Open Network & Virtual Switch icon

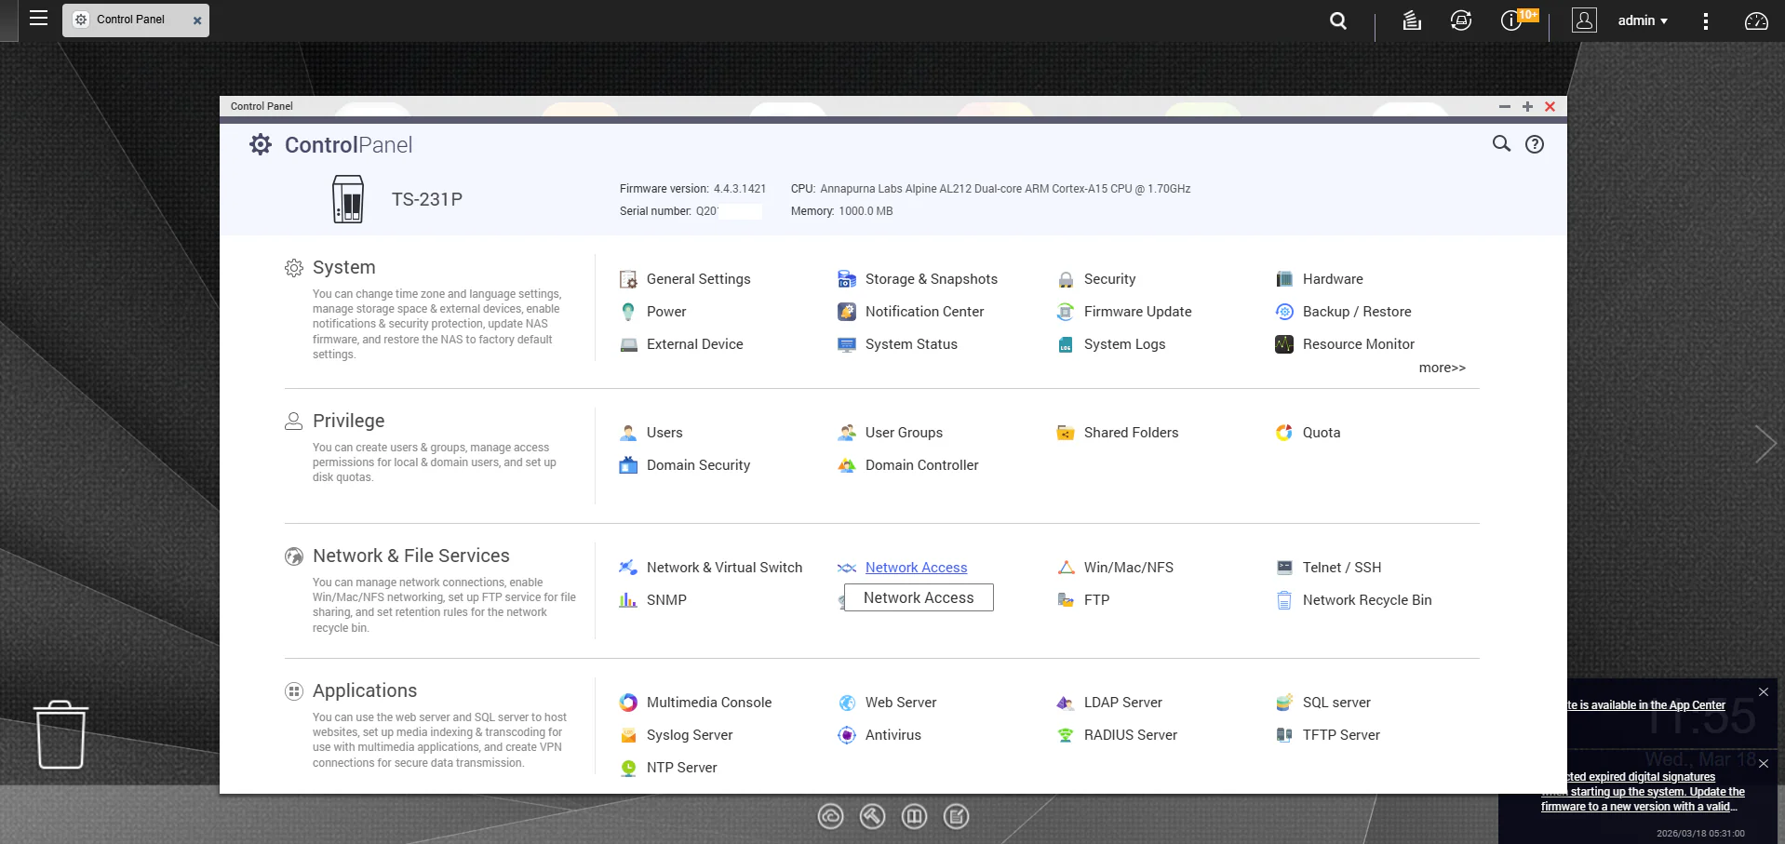pos(628,568)
